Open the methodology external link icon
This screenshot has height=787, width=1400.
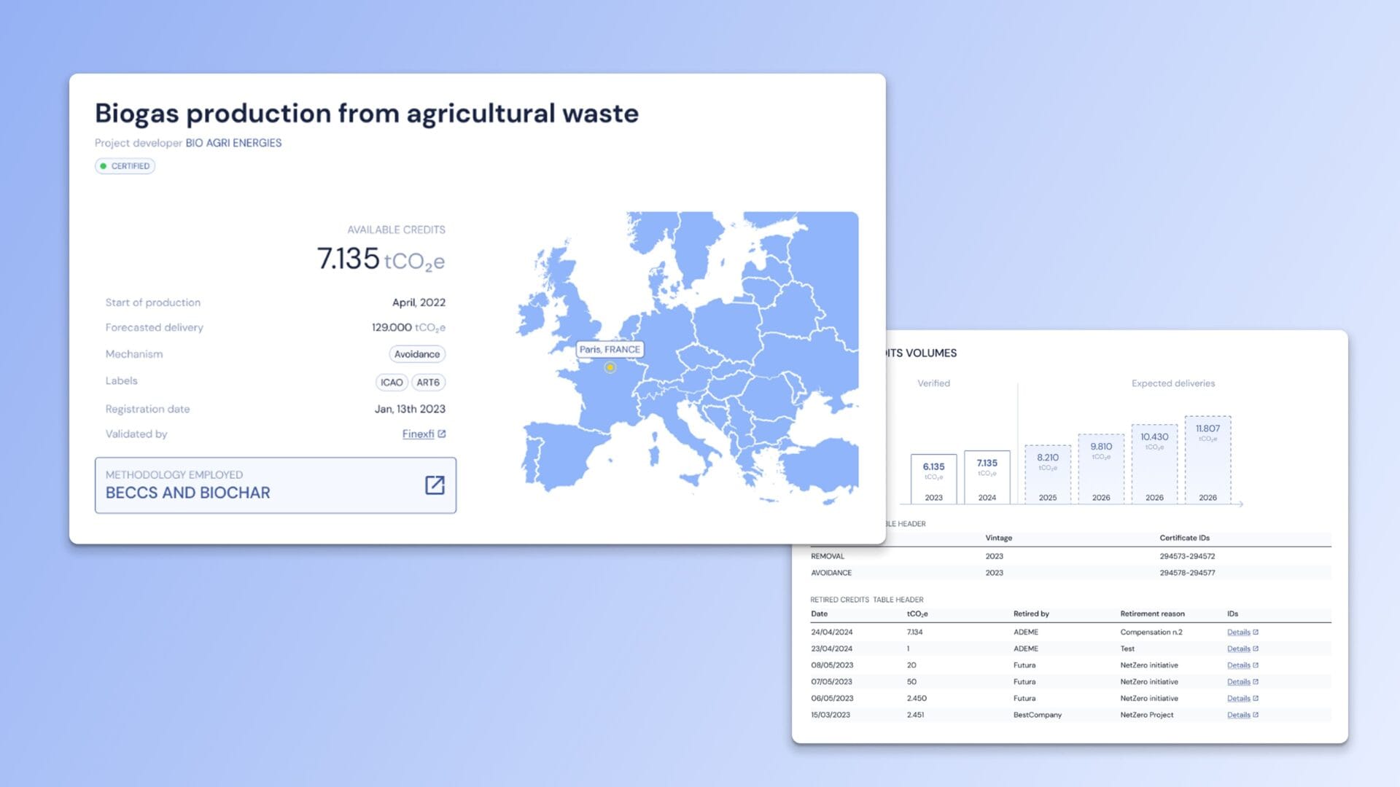point(435,485)
